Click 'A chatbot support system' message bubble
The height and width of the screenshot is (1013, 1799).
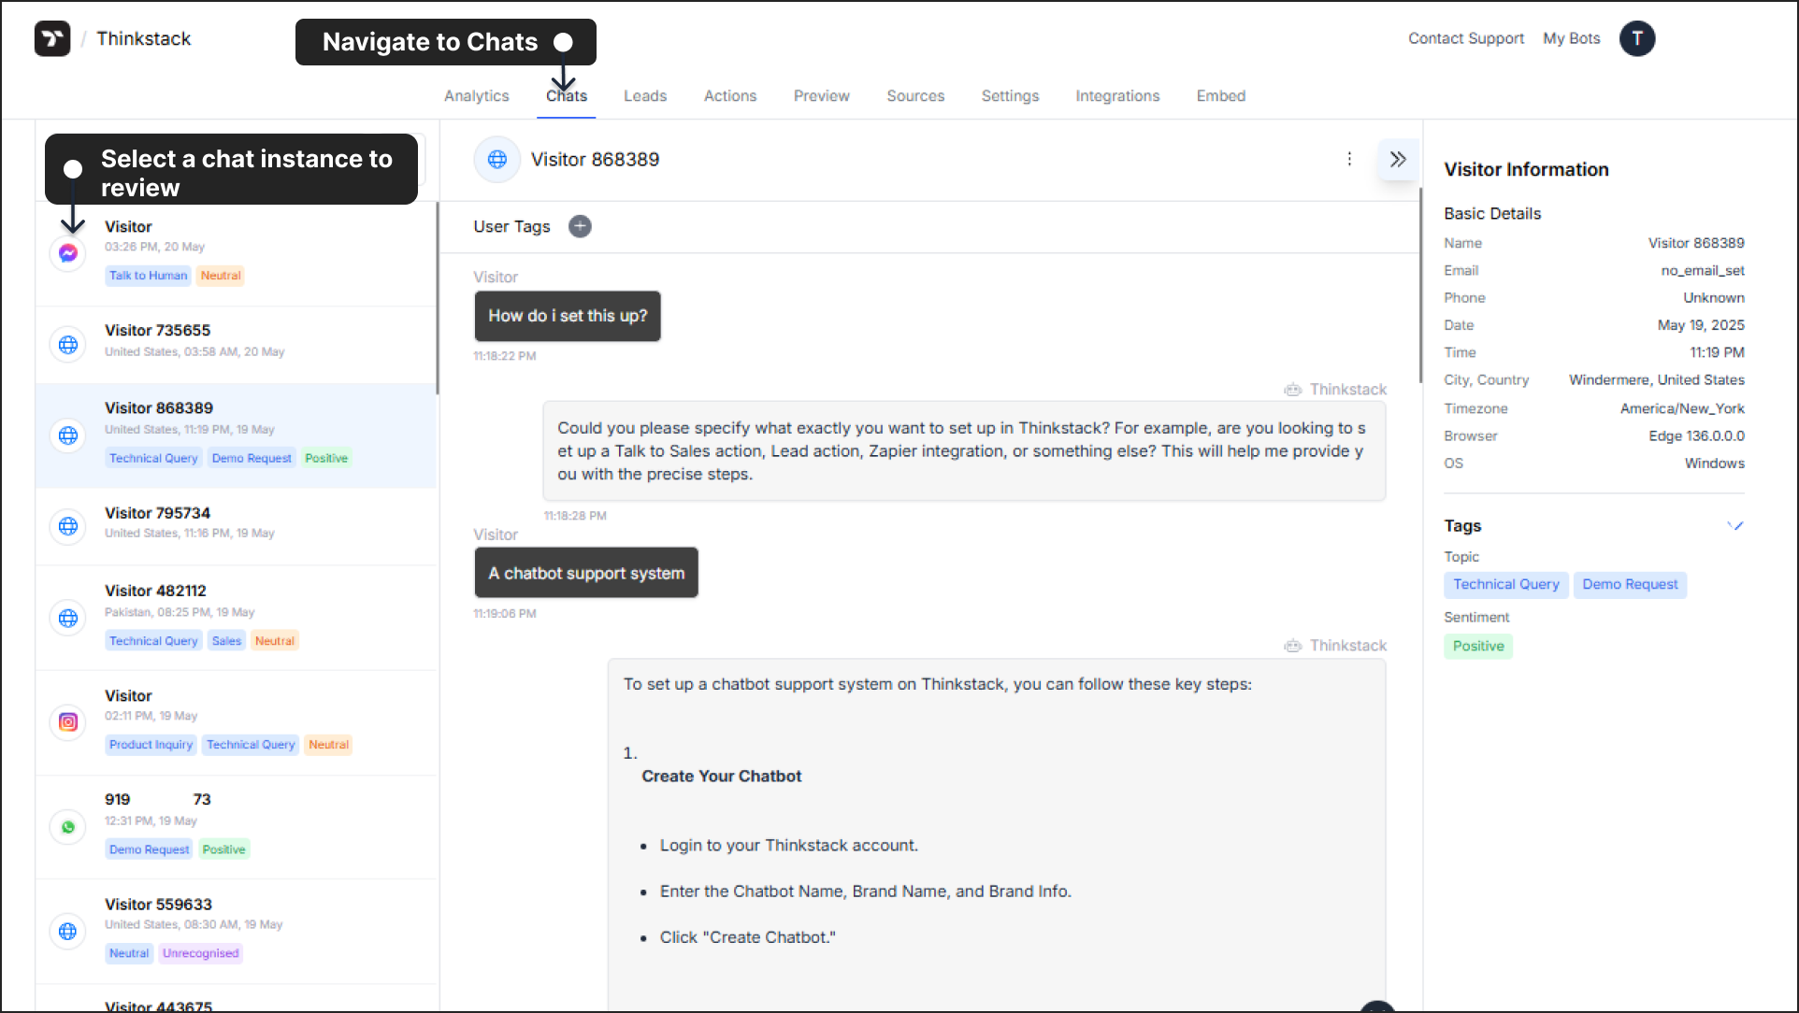(x=586, y=573)
